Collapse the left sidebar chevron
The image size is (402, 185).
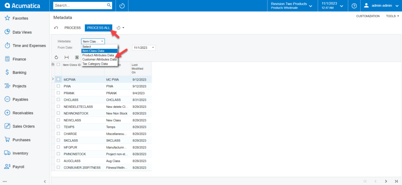(x=45, y=181)
